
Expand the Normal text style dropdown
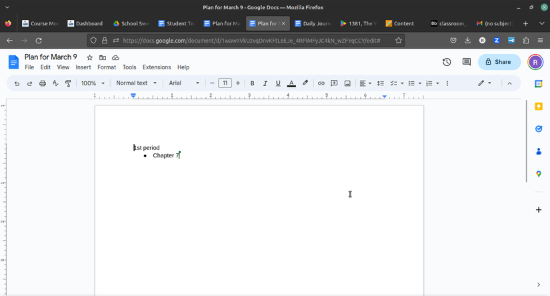136,83
